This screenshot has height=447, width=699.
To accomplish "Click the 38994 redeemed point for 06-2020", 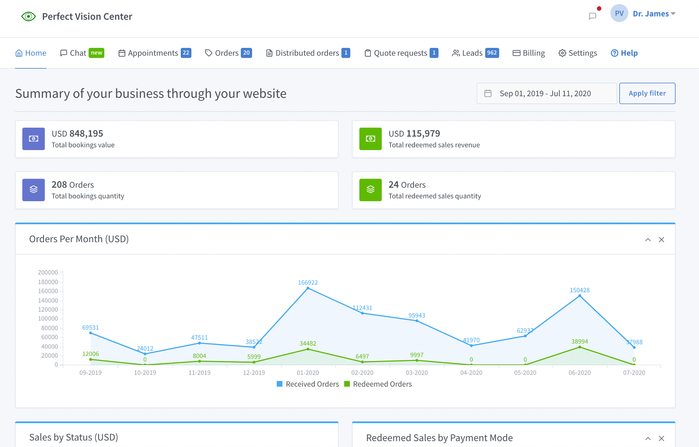I will 580,347.
